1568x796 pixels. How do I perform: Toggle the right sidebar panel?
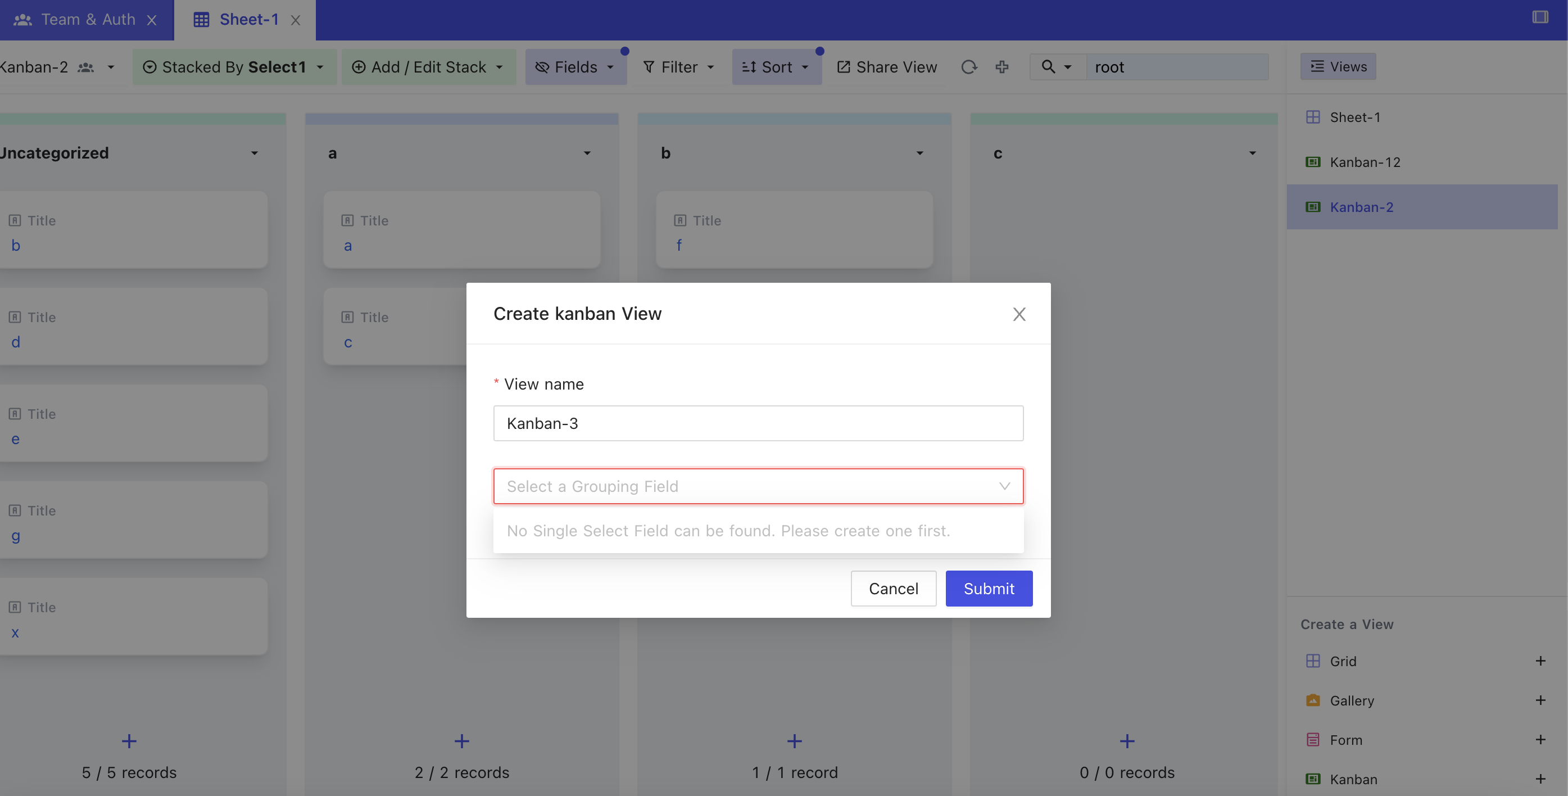click(x=1540, y=17)
